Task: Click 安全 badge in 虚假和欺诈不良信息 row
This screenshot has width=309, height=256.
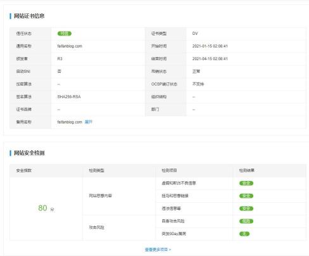Action: pos(246,183)
